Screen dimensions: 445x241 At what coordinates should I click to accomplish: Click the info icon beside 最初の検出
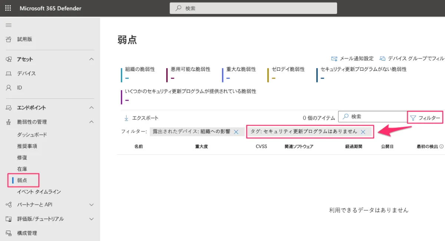click(x=442, y=146)
